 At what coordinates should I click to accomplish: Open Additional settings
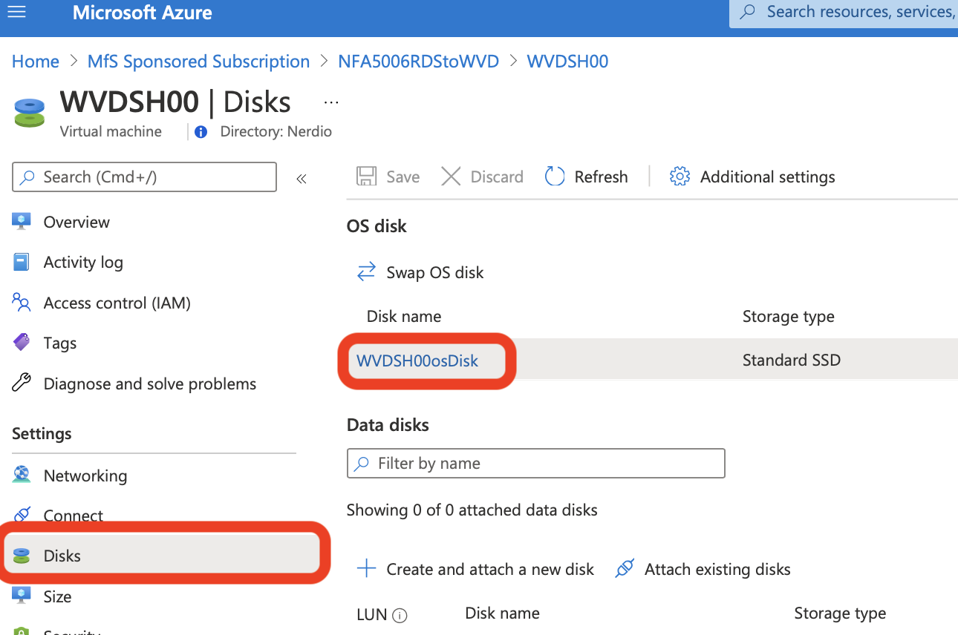click(x=752, y=177)
